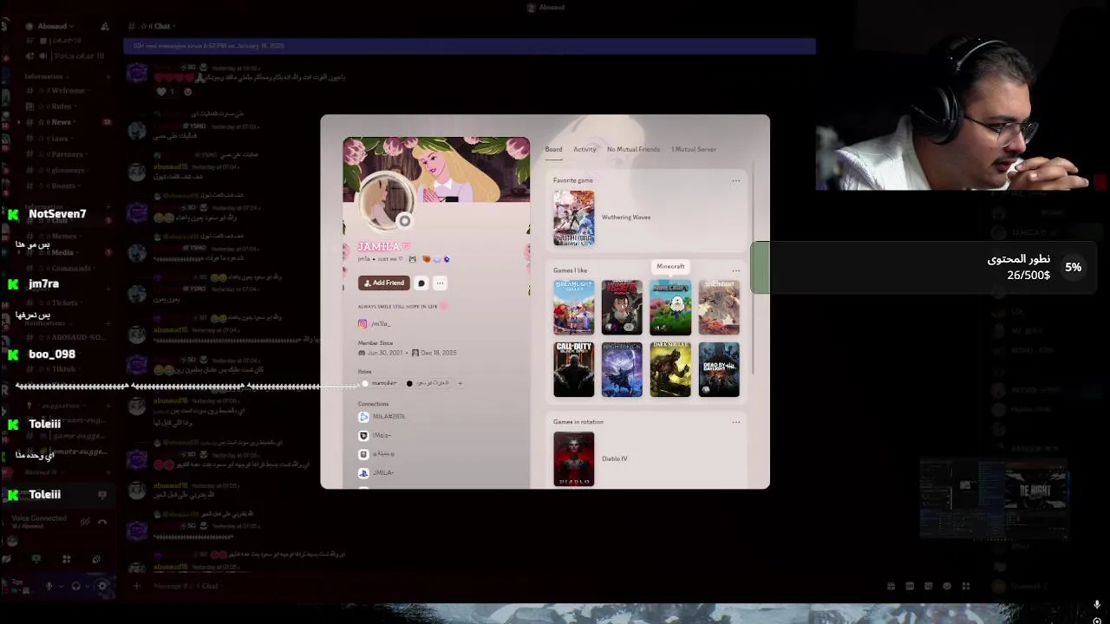Open the No Mutual Friends tab
This screenshot has height=624, width=1110.
click(x=633, y=149)
